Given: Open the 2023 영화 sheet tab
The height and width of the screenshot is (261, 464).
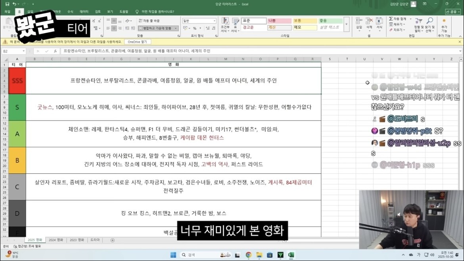Looking at the screenshot, I should coord(77,240).
